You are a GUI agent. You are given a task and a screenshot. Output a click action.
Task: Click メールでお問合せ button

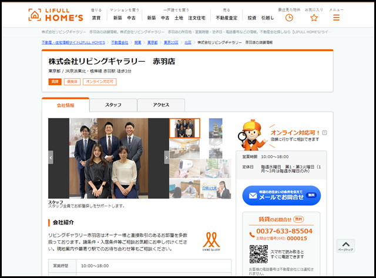pos(281,196)
